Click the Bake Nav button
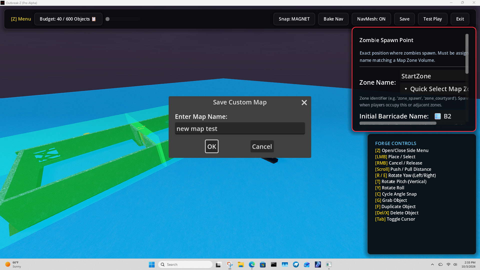This screenshot has height=270, width=480. coord(333,19)
